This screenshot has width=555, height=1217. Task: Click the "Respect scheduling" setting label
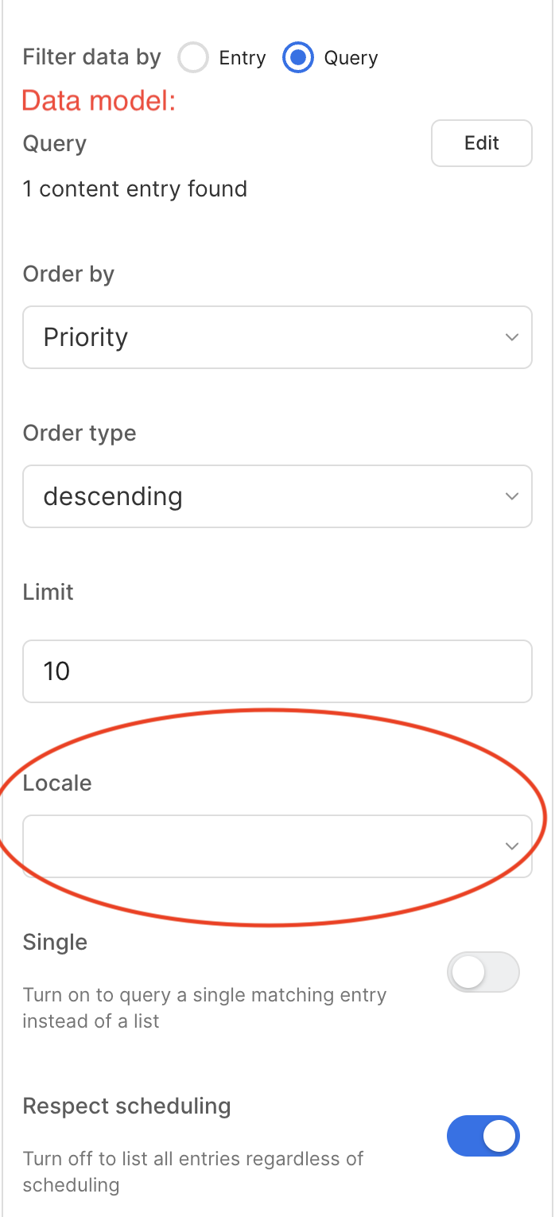click(126, 1106)
